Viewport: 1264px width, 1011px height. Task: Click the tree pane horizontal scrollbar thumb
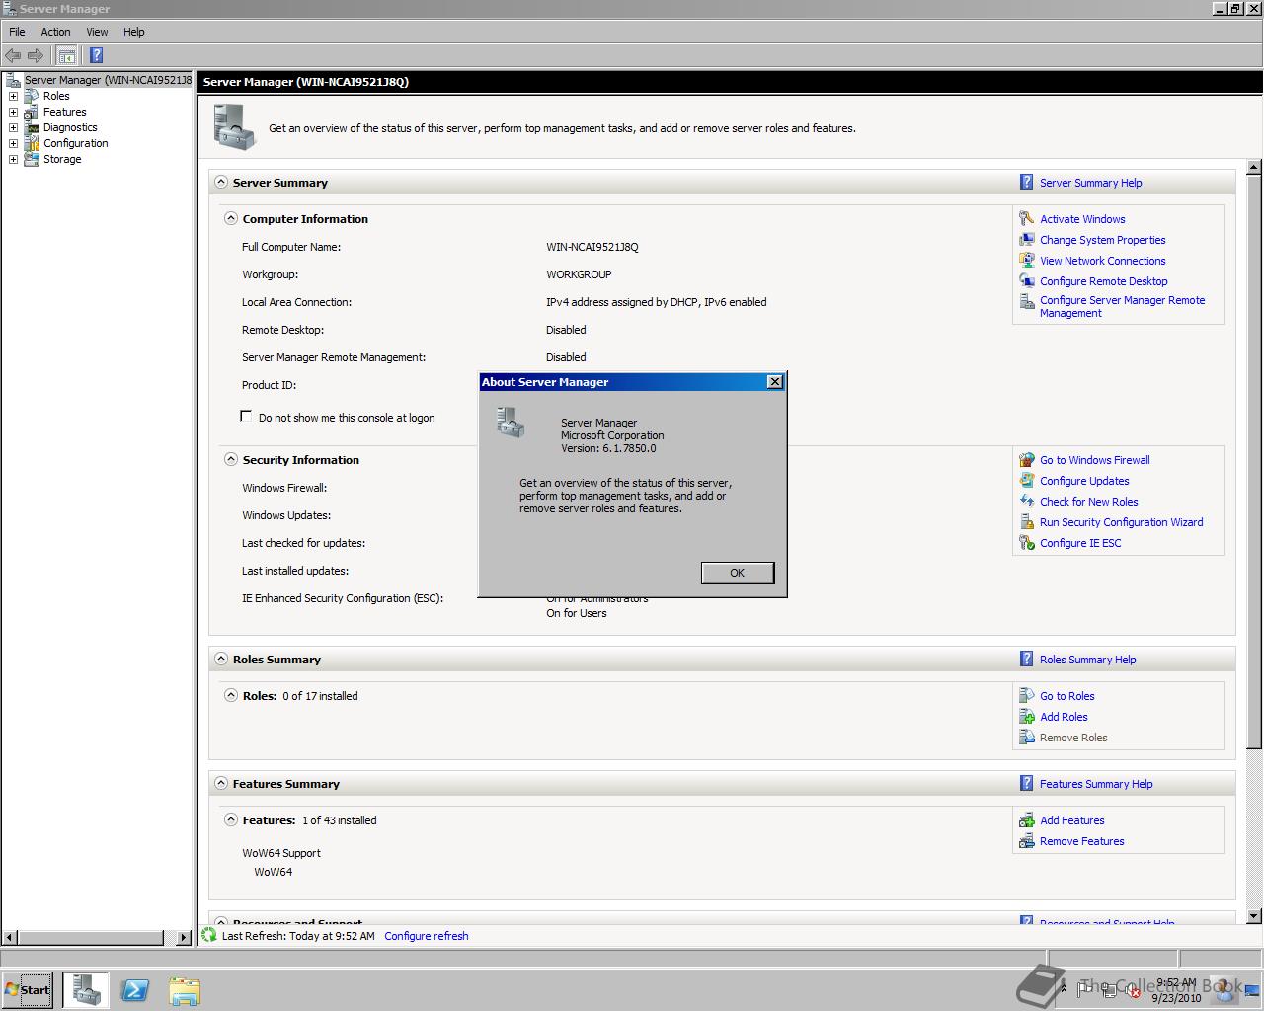coord(90,937)
